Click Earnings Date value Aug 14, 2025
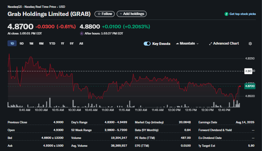The width and height of the screenshot is (262, 151). (245, 122)
